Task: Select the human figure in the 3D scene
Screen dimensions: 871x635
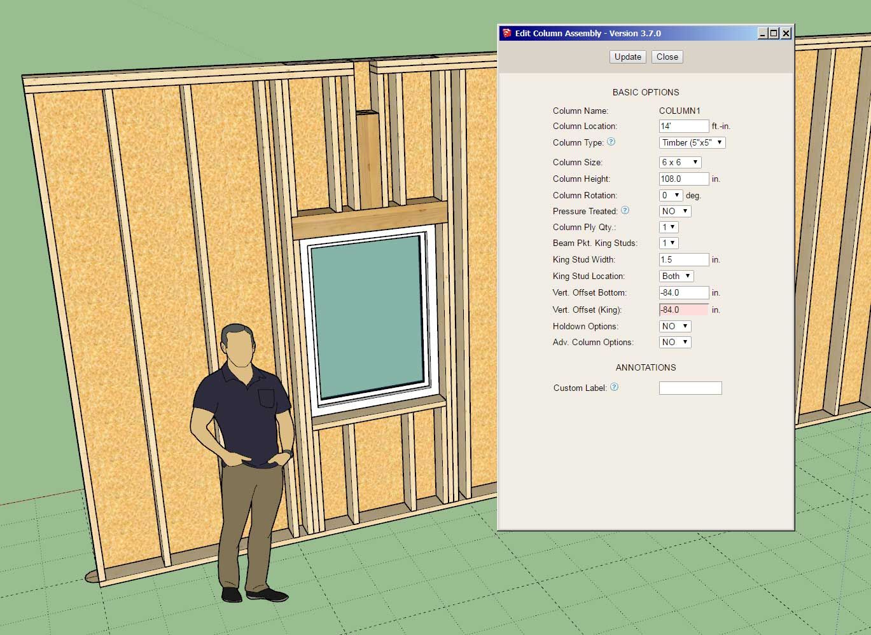Action: pyautogui.click(x=242, y=464)
